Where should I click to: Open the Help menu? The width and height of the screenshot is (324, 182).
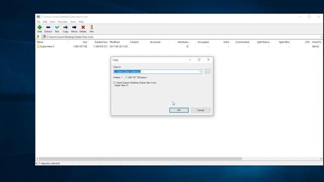[81, 22]
